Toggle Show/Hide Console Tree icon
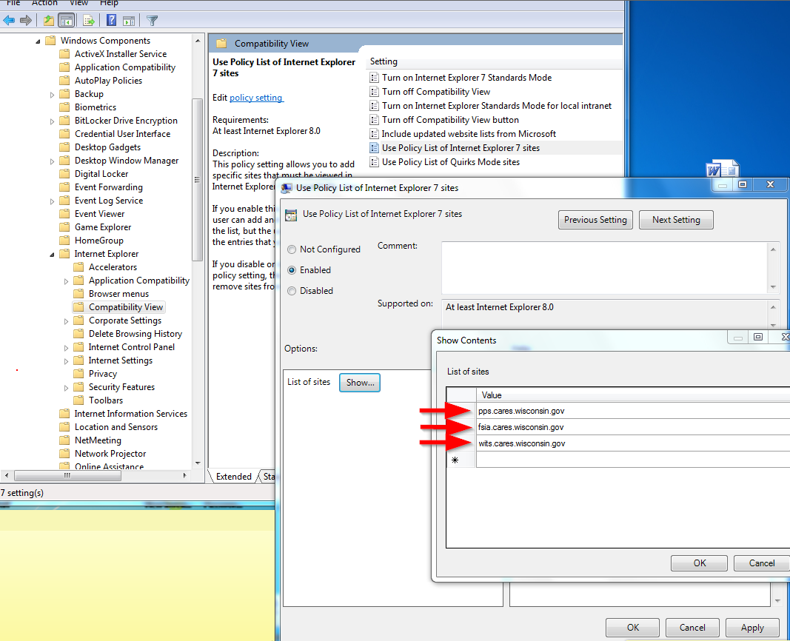This screenshot has width=790, height=641. tap(67, 21)
